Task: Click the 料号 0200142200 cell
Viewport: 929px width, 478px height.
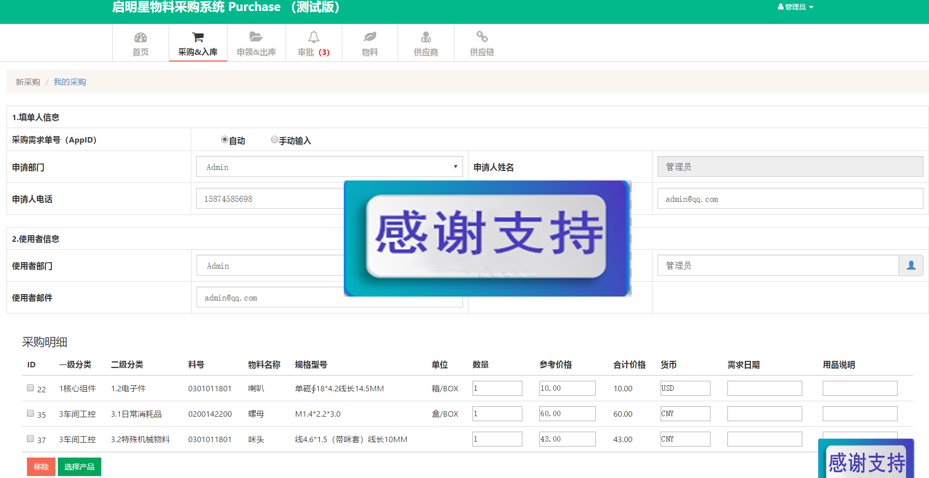Action: pyautogui.click(x=210, y=414)
